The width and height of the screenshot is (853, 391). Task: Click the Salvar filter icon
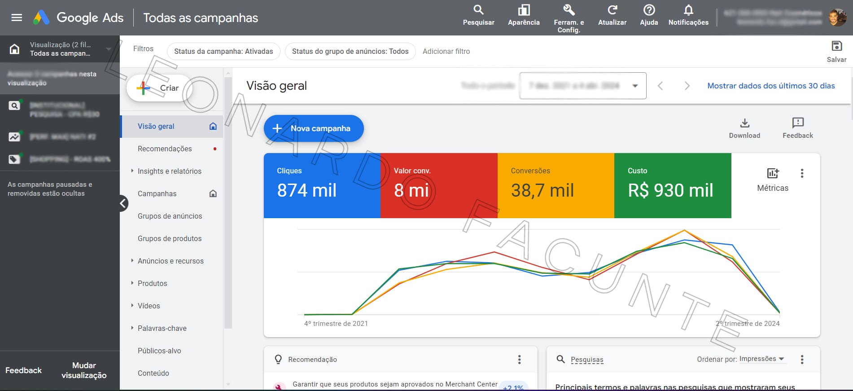836,46
